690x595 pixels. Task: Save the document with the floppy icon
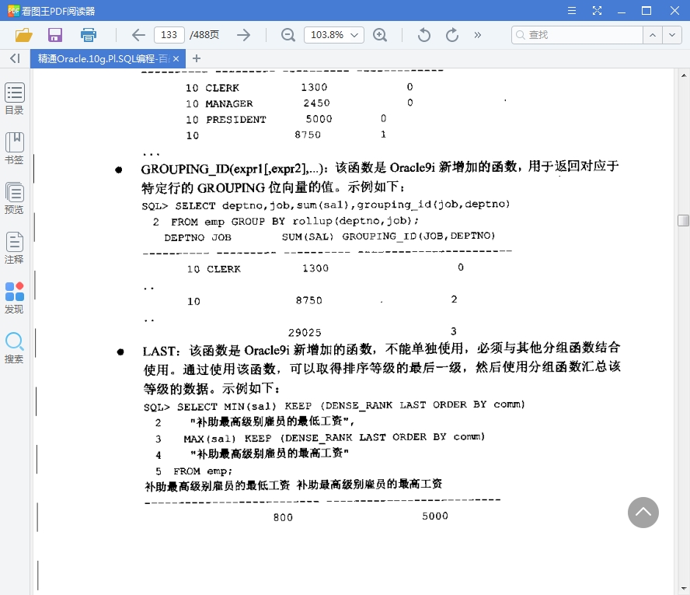tap(55, 35)
